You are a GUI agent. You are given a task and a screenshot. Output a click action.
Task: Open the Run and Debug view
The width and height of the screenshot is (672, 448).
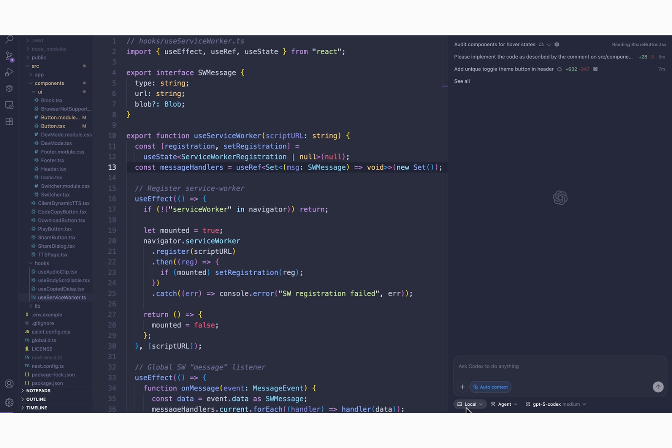tap(9, 72)
